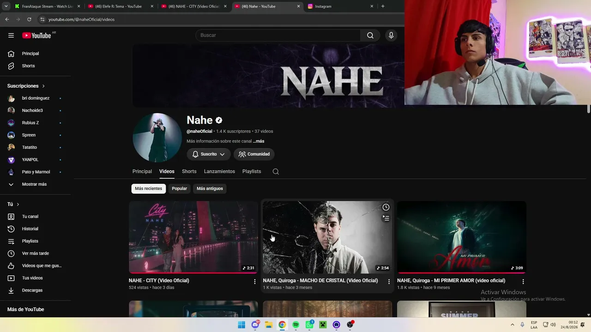This screenshot has width=591, height=332.
Task: Expand the Tú section
Action: click(x=14, y=204)
